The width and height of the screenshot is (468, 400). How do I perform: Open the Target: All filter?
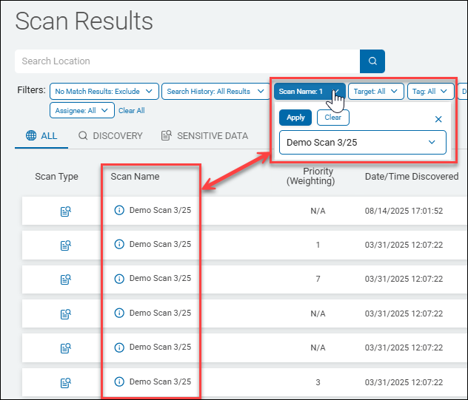375,91
